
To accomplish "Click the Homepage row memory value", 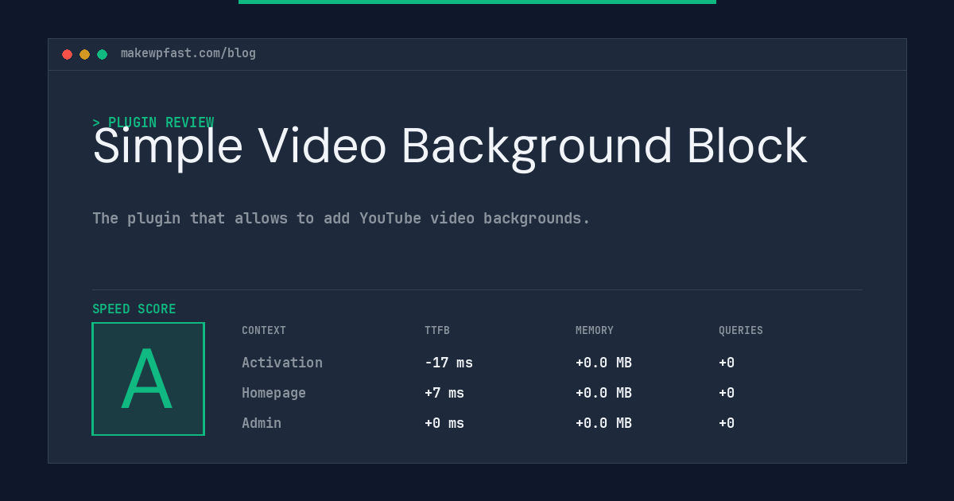I will tap(603, 393).
